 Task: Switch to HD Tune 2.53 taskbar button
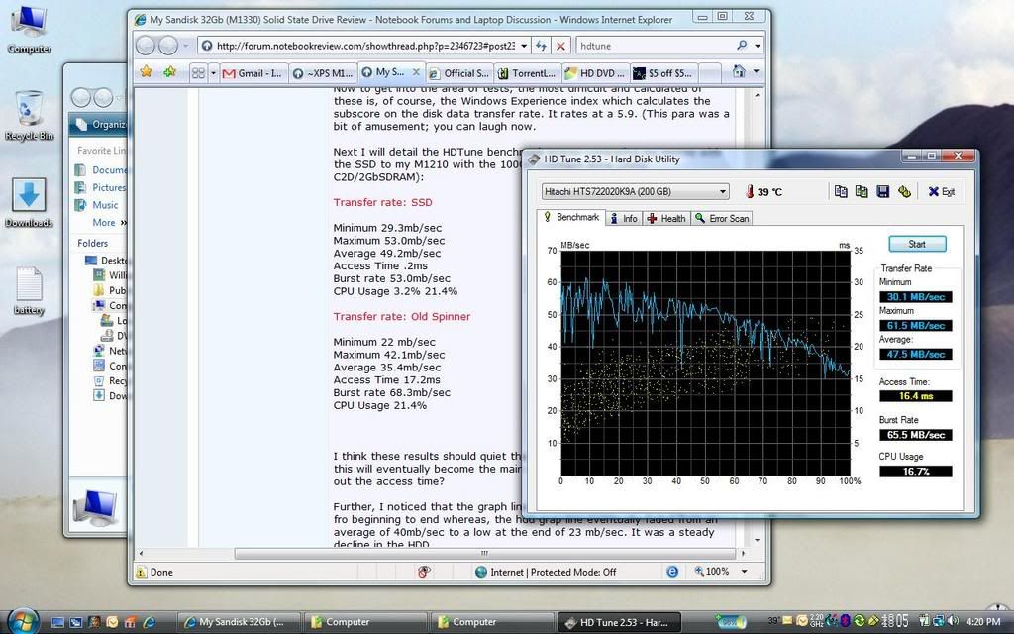pos(619,622)
